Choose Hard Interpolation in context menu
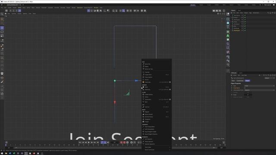 (150, 127)
